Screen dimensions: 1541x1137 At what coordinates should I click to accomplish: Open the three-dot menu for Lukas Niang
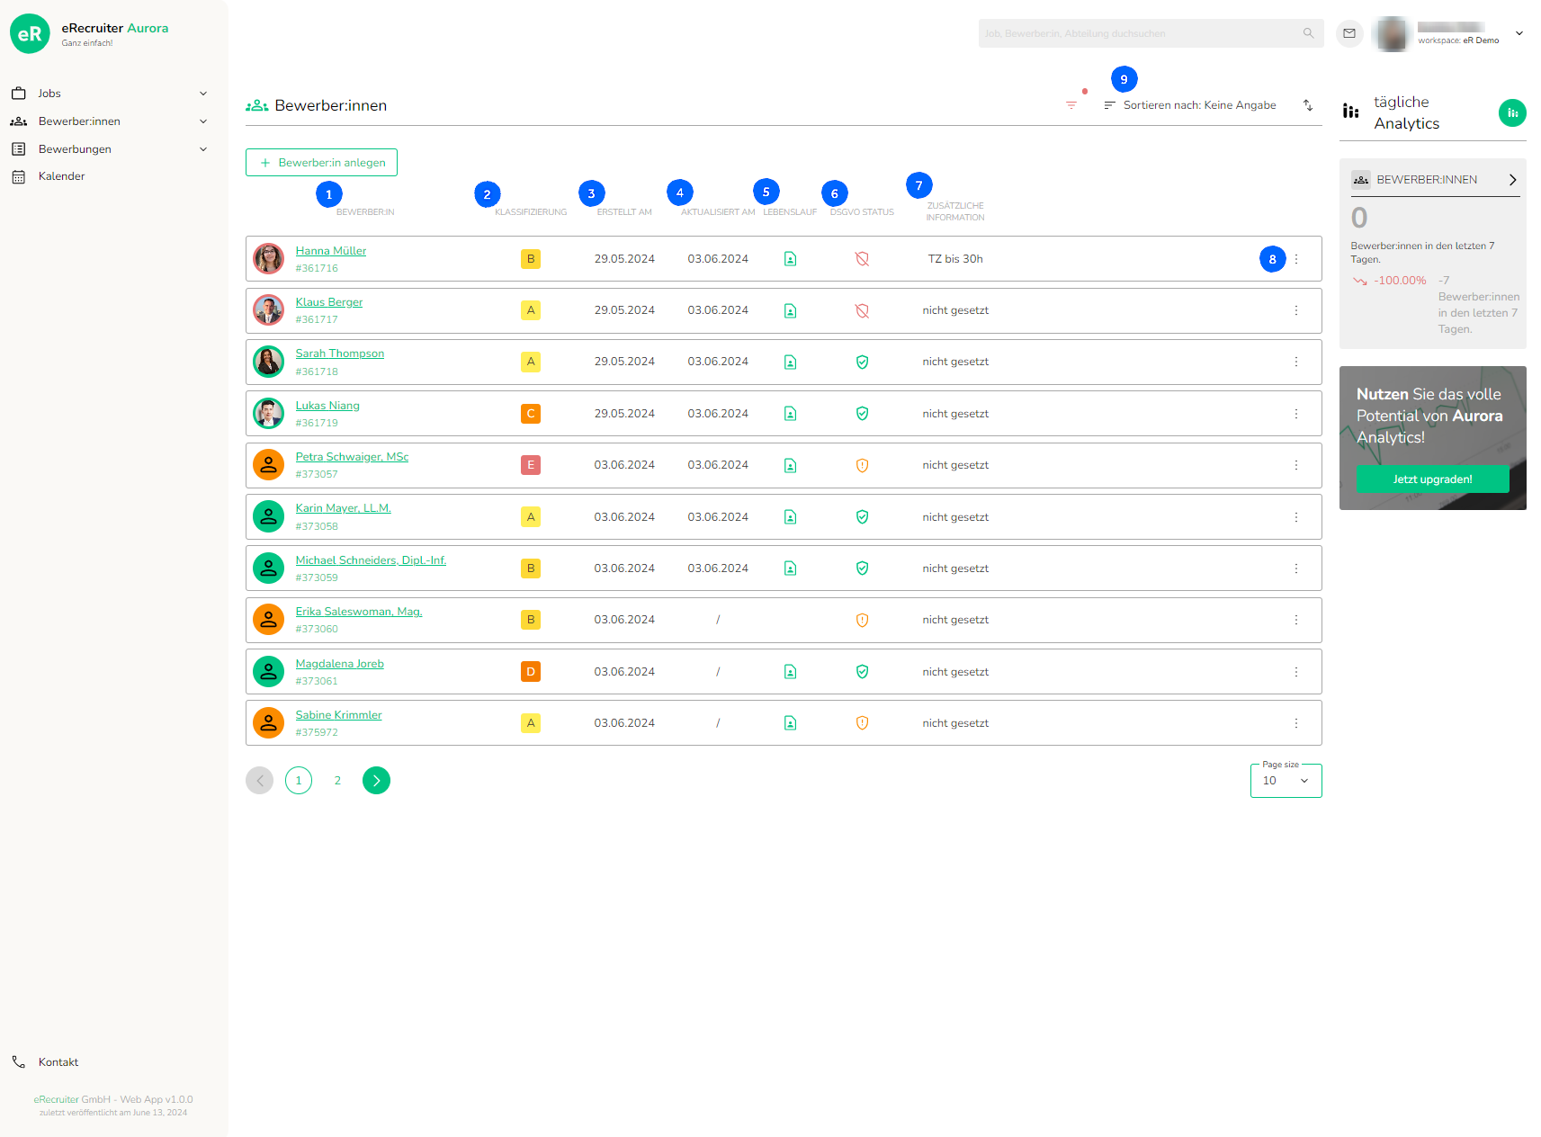point(1296,414)
